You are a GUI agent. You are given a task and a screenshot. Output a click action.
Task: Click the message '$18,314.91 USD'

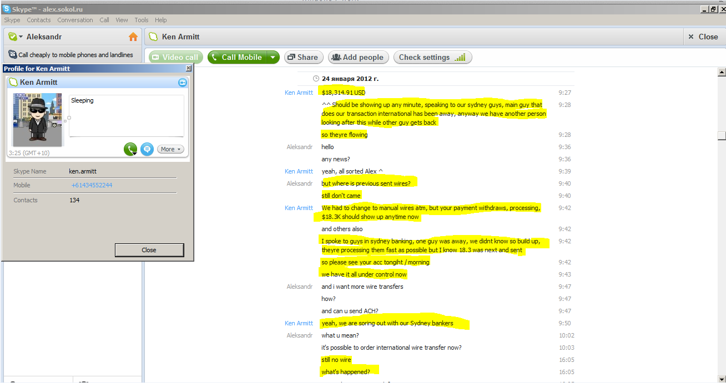(x=344, y=93)
